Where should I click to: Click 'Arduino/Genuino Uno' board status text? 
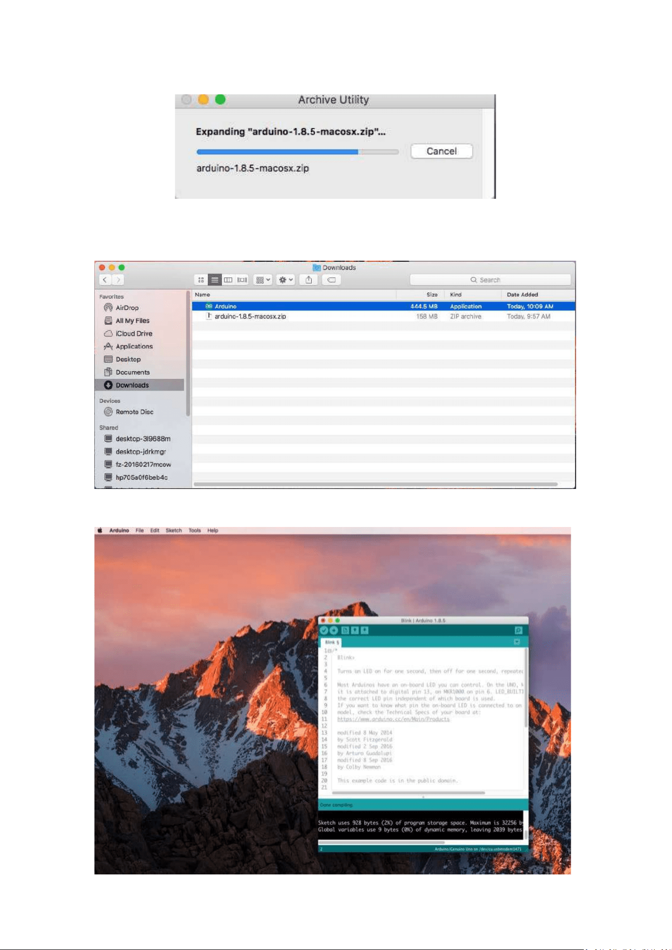coord(477,849)
